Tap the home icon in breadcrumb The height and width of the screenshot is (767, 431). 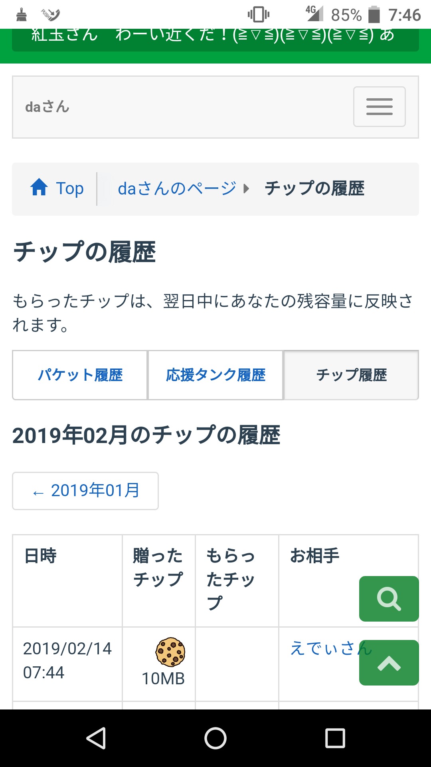39,187
